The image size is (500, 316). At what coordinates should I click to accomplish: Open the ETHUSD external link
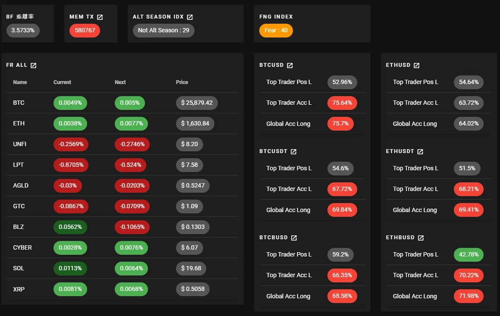[x=416, y=65]
